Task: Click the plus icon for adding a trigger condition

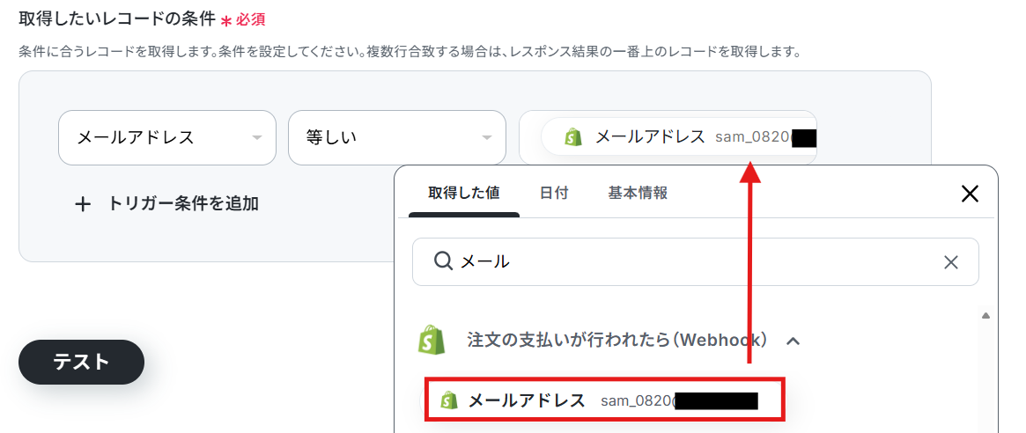Action: click(x=83, y=204)
